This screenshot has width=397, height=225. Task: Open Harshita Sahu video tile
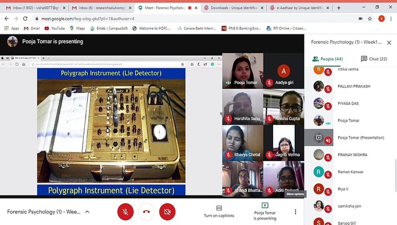point(243,107)
